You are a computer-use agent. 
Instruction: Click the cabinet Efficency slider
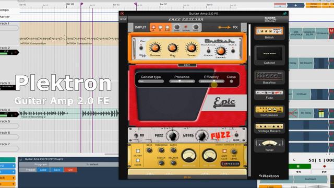coord(211,81)
